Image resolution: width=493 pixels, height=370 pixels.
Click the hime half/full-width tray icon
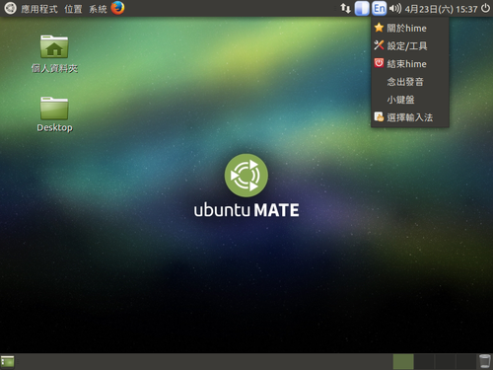362,9
